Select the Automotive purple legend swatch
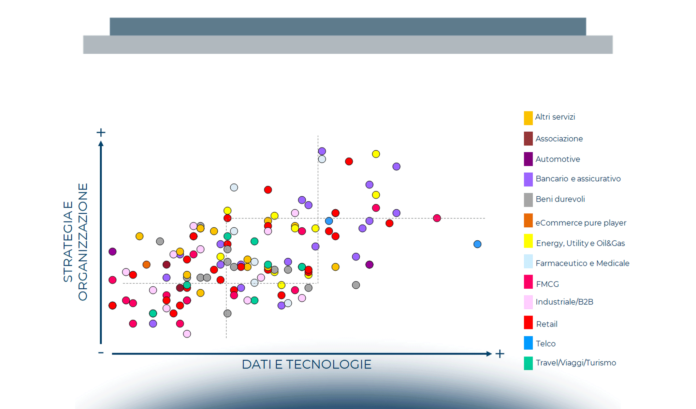Image resolution: width=696 pixels, height=409 pixels. point(528,159)
